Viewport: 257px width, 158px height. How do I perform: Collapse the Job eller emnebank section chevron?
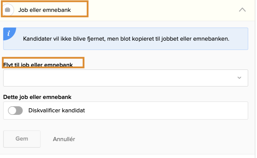[x=242, y=10]
